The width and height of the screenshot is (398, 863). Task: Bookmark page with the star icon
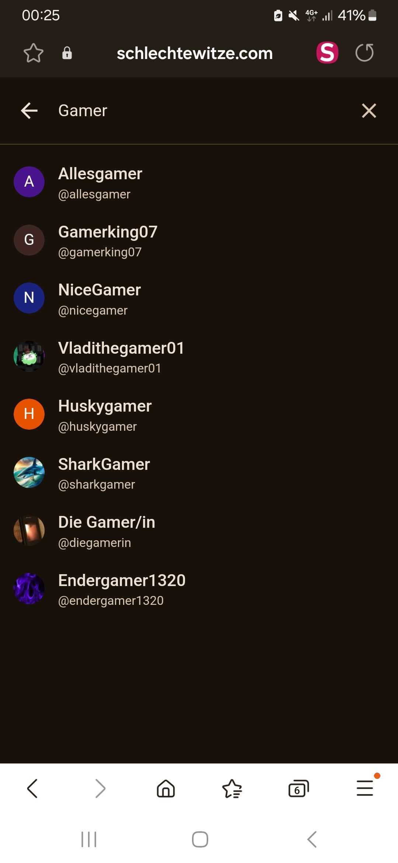click(x=34, y=53)
